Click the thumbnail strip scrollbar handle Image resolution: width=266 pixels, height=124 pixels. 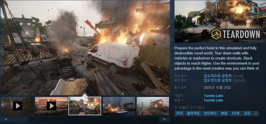pyautogui.click(x=20, y=119)
